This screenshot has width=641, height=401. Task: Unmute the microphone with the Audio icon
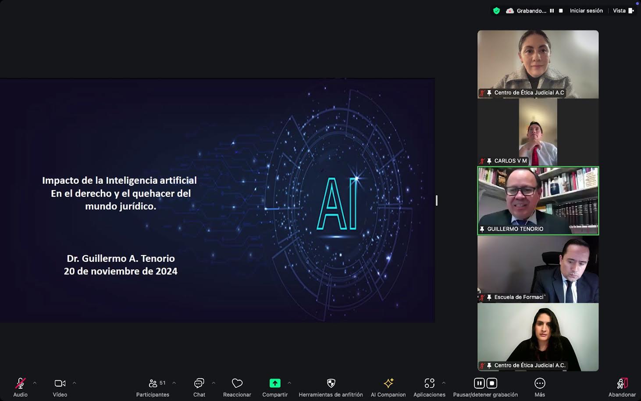[x=20, y=383]
